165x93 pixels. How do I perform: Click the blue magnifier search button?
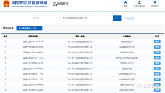[x=117, y=18]
